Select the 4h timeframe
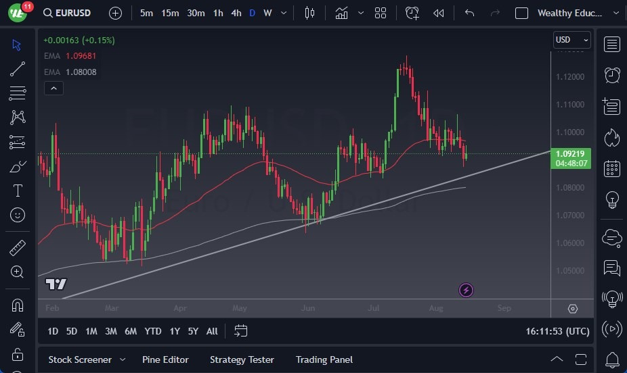Screen dimensions: 627x373 pos(236,13)
